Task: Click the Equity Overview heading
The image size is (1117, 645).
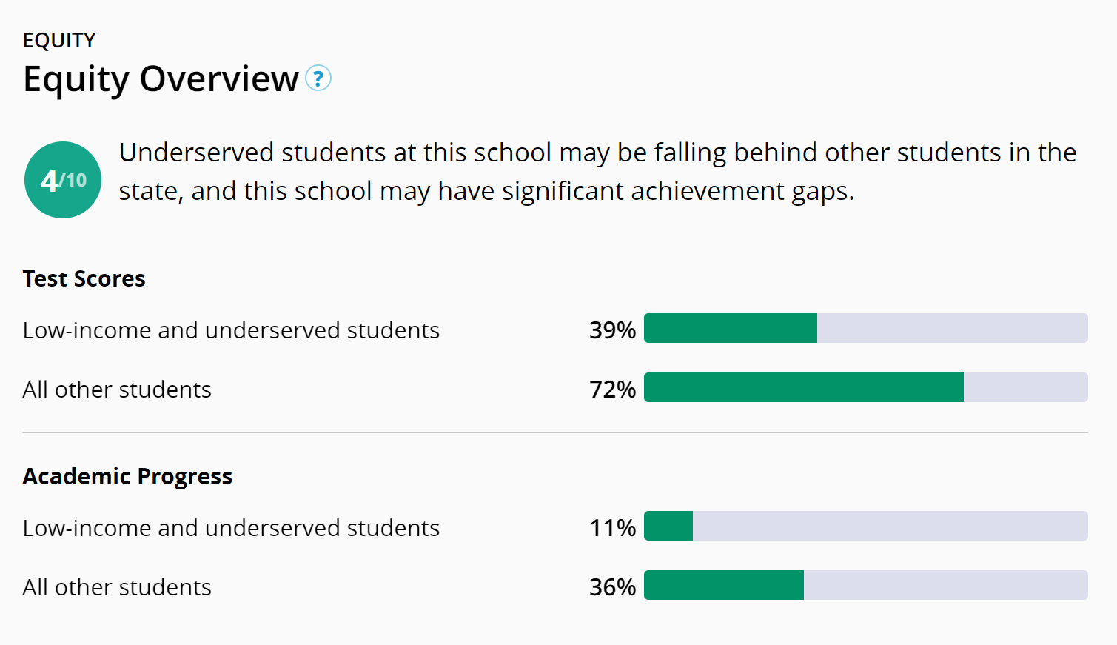Action: (161, 78)
